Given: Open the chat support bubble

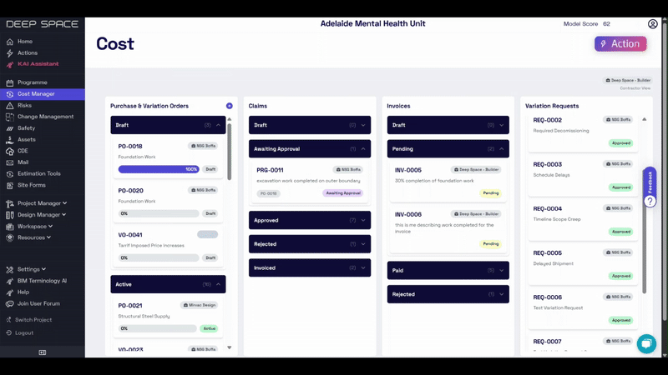Looking at the screenshot, I should click(646, 344).
